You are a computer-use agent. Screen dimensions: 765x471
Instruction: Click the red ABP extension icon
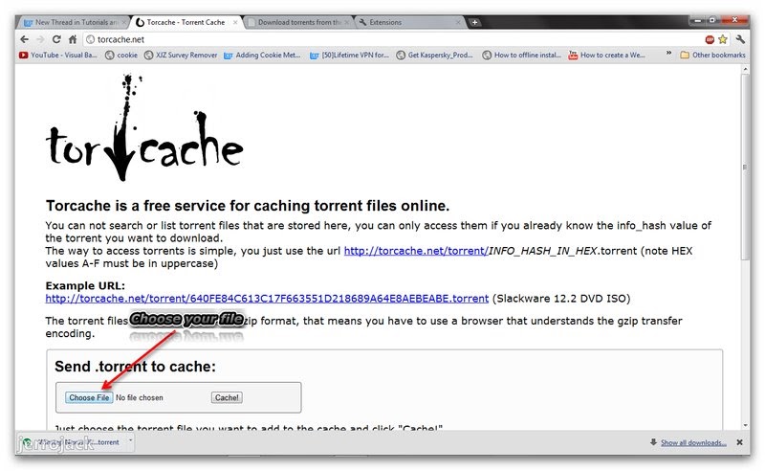coord(710,39)
